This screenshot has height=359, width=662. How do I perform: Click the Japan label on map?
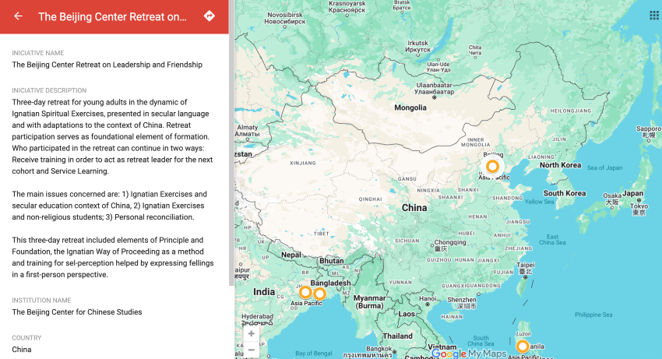click(633, 193)
